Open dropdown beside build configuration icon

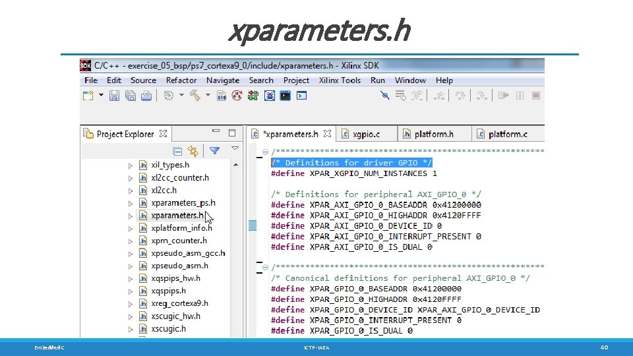[181, 95]
